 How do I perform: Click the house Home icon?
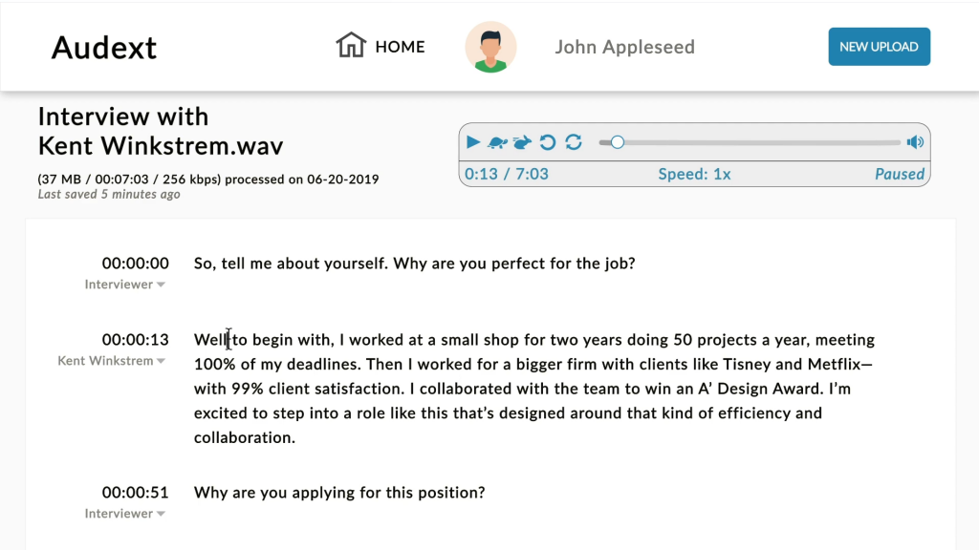tap(351, 46)
